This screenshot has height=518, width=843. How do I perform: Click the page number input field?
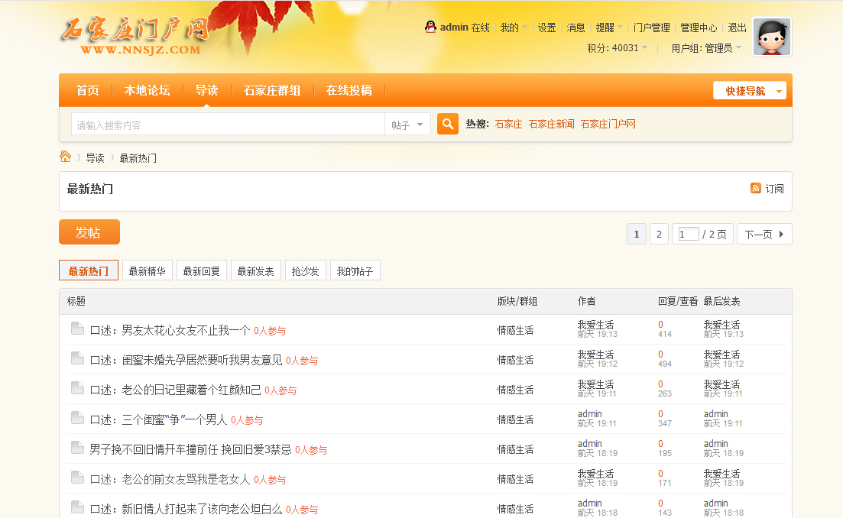tap(686, 234)
